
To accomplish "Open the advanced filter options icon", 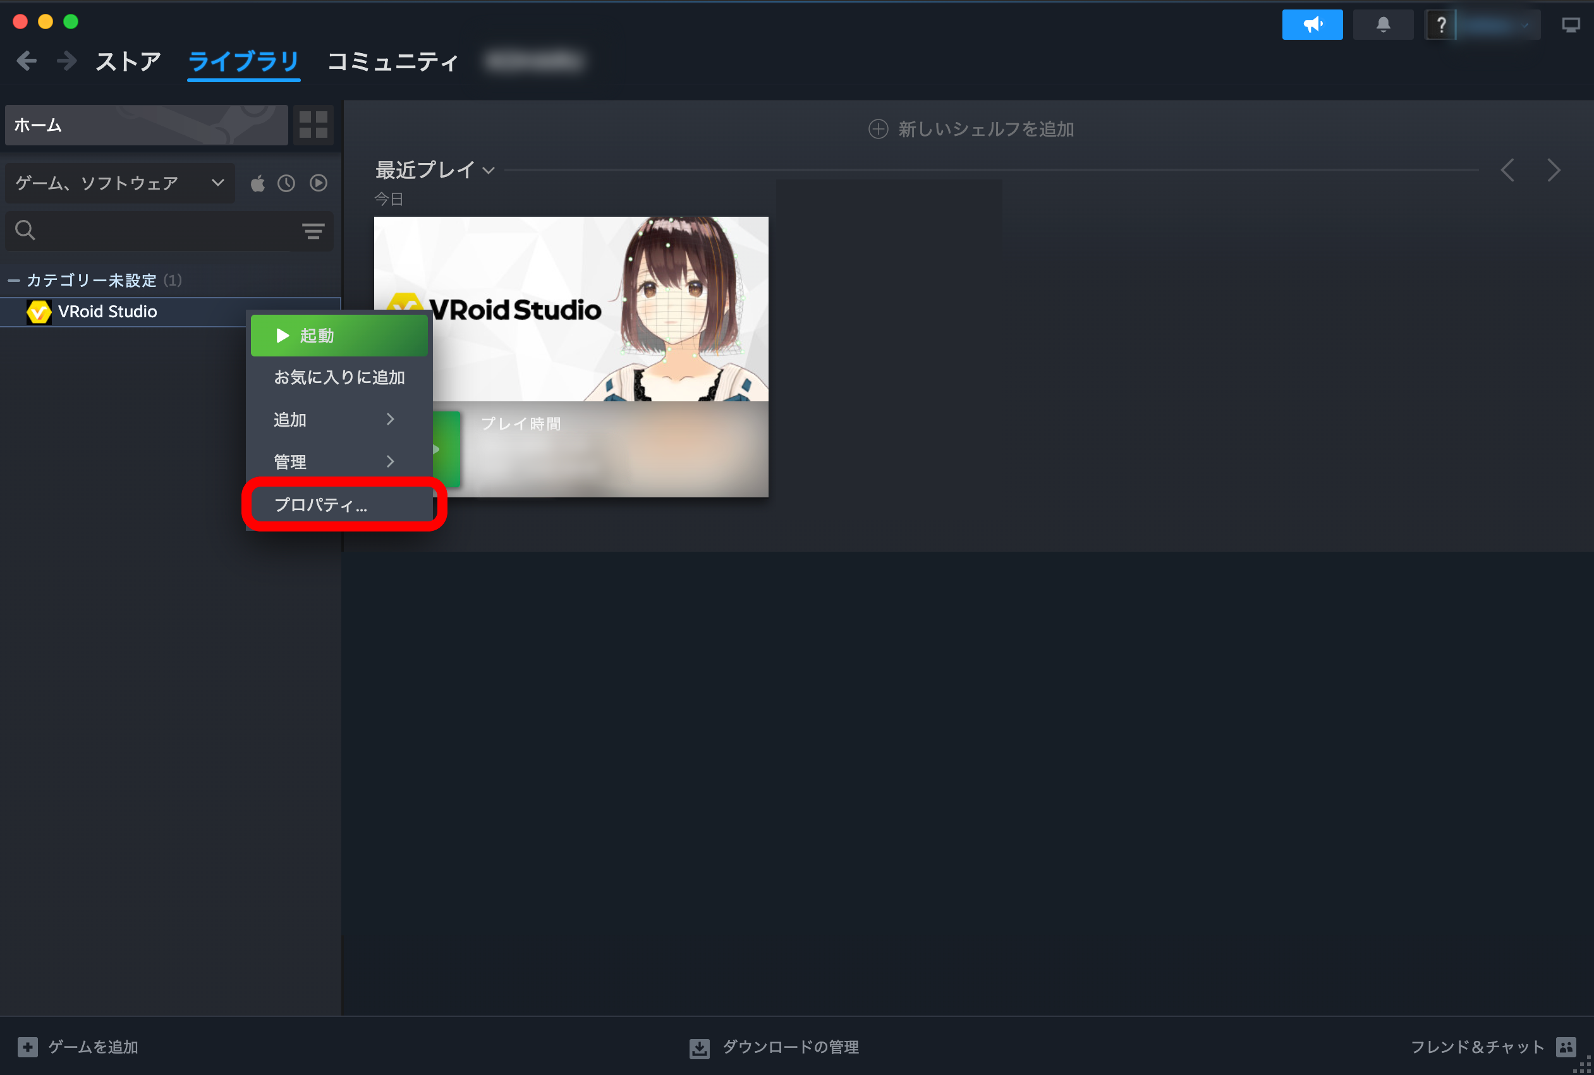I will pyautogui.click(x=313, y=231).
